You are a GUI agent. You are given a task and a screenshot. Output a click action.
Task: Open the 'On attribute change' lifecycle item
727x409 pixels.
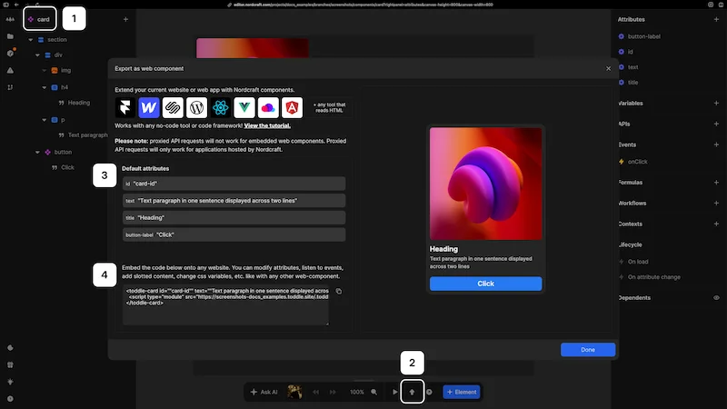(x=654, y=277)
